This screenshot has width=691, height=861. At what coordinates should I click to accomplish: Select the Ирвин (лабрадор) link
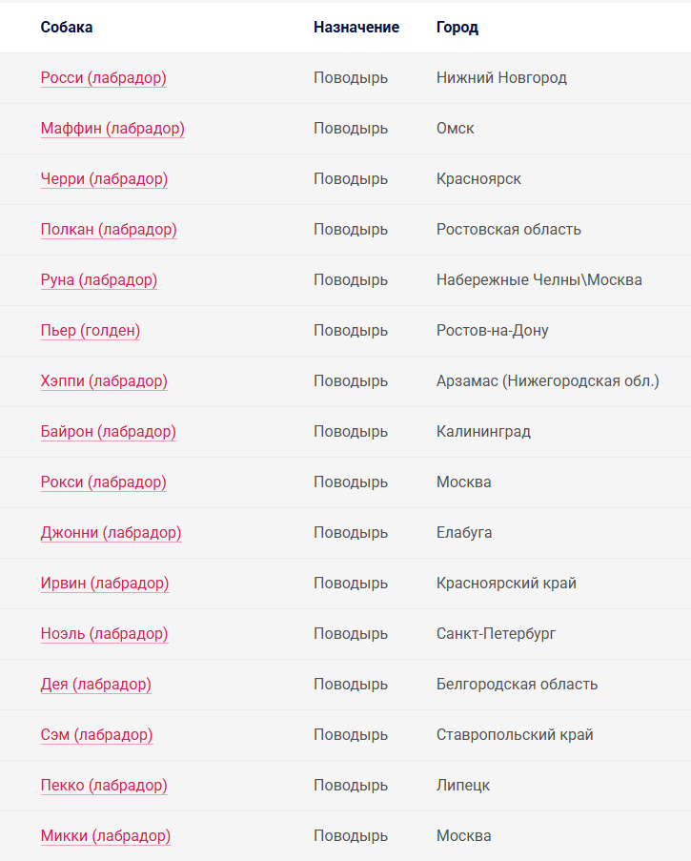tap(105, 584)
